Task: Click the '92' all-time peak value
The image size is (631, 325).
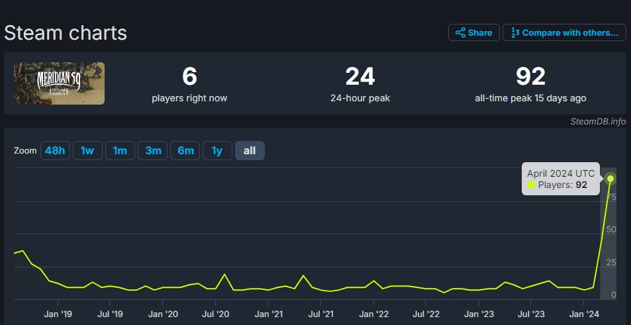Action: click(x=530, y=76)
